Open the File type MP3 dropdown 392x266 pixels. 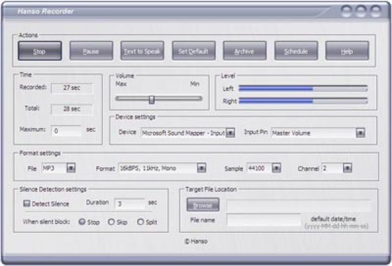[71, 168]
